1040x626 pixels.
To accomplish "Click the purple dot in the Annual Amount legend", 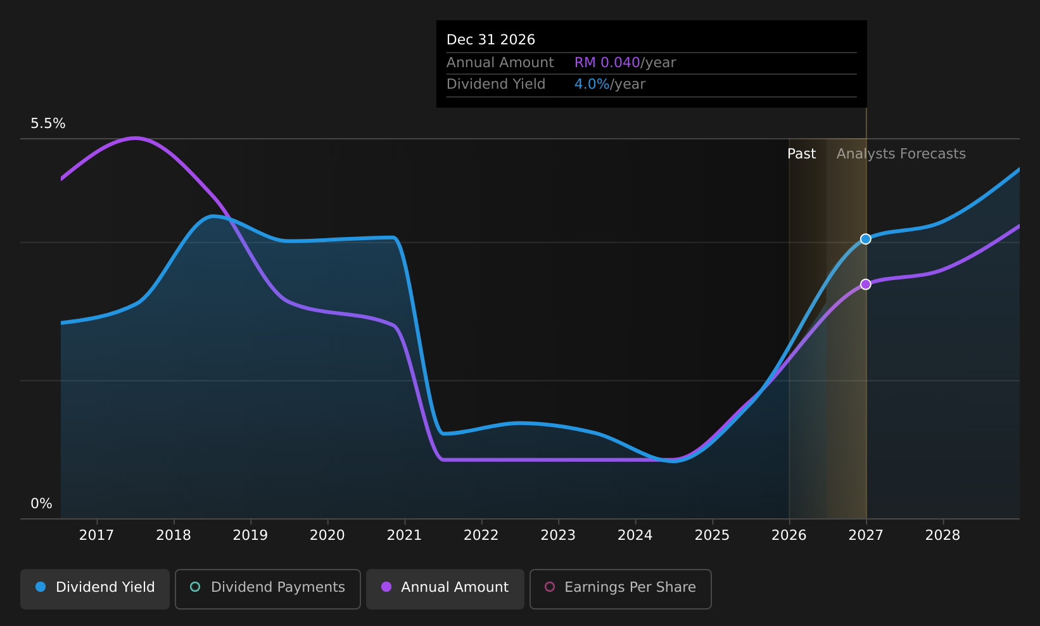I will (386, 587).
